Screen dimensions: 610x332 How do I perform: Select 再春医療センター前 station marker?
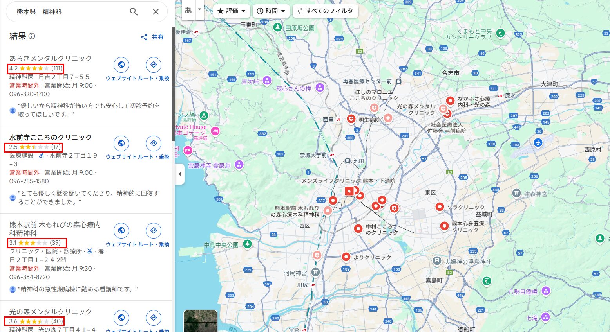click(x=398, y=81)
